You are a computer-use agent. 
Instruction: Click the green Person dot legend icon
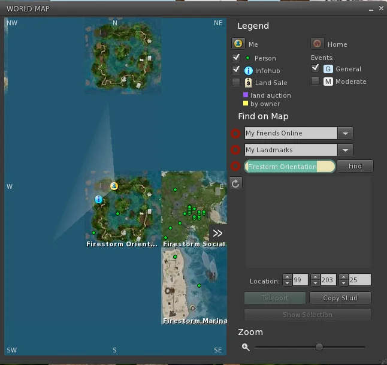click(247, 58)
